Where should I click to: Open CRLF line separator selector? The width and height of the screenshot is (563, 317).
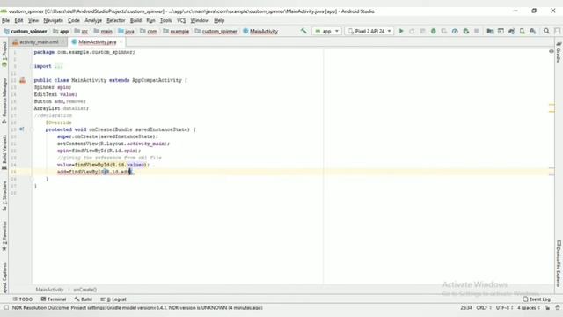pyautogui.click(x=484, y=307)
